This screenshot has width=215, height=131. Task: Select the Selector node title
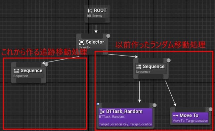(x=95, y=42)
